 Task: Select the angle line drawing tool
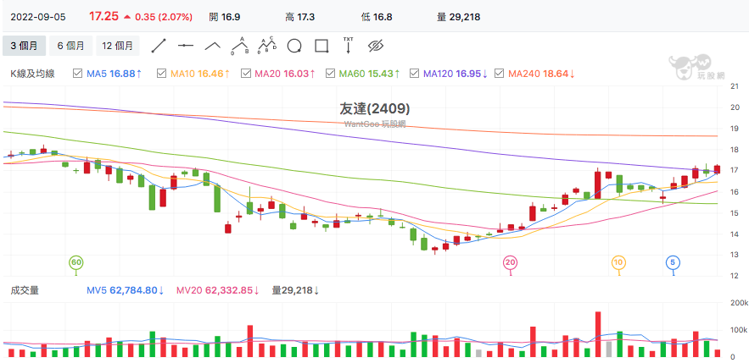213,46
